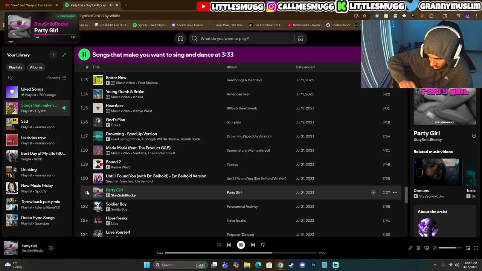Go to Spotify Home
The width and height of the screenshot is (482, 271).
click(180, 38)
